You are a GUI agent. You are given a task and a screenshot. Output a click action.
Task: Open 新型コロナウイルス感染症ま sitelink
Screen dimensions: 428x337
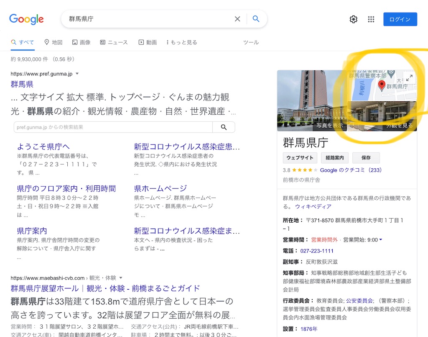[x=187, y=231]
